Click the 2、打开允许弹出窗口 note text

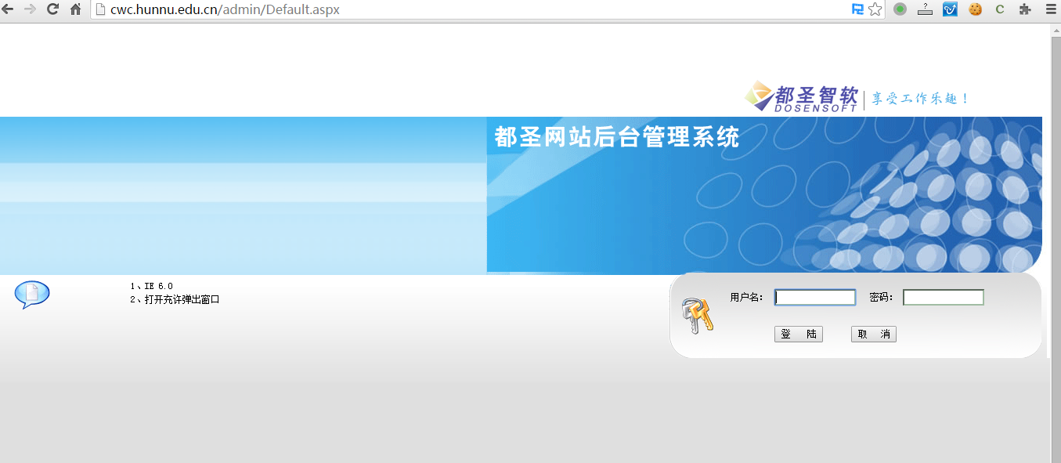pos(175,299)
